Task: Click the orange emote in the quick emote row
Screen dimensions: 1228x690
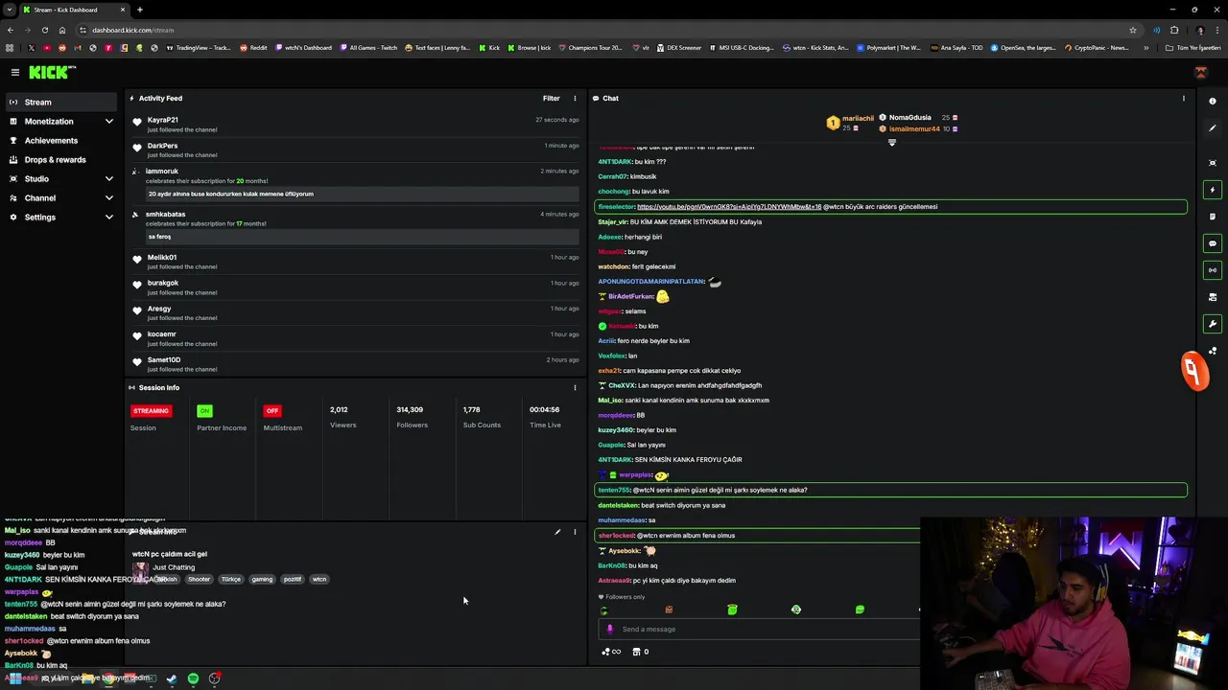Action: click(669, 609)
